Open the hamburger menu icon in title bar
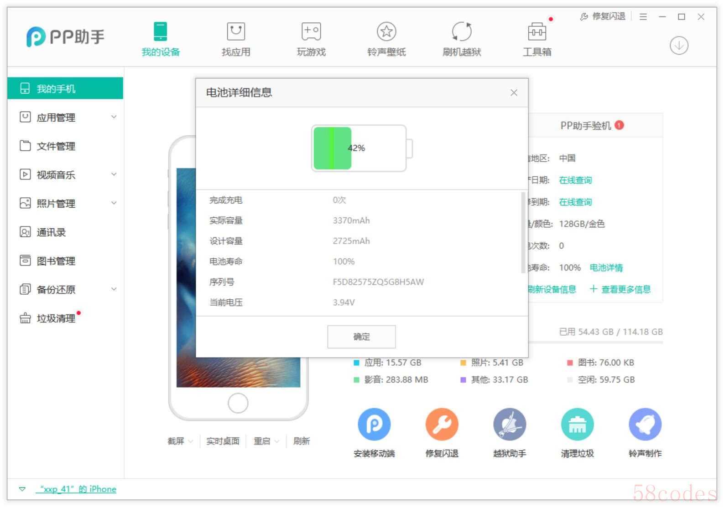 point(643,17)
